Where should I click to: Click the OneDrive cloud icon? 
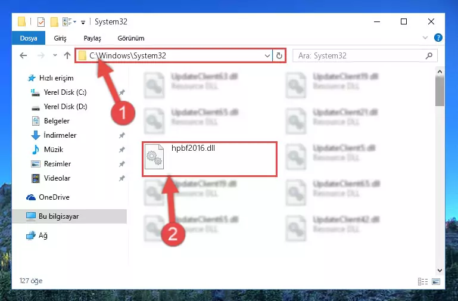point(30,197)
